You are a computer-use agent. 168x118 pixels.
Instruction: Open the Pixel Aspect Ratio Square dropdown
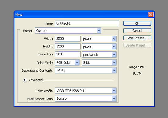[x=86, y=99]
